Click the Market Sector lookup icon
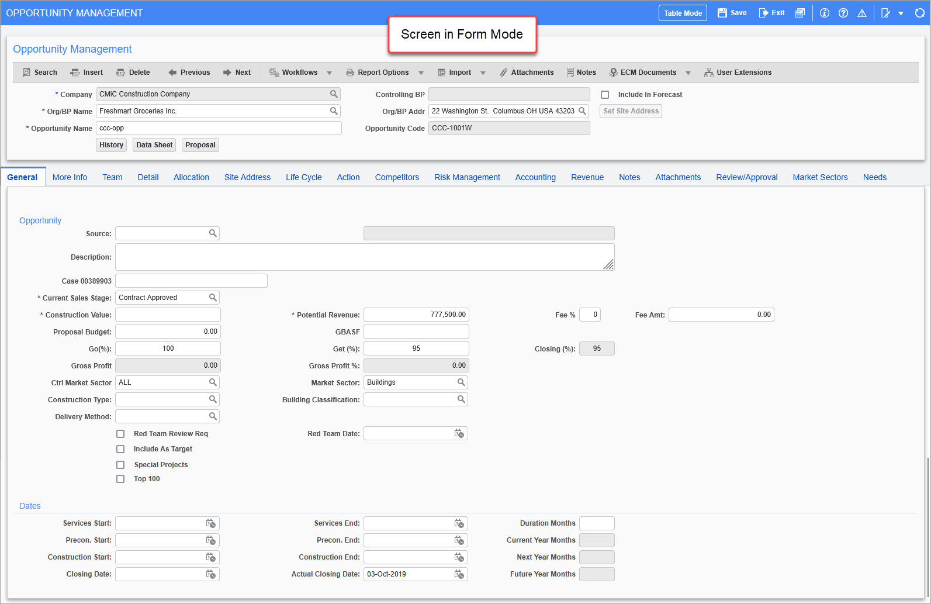Screen dimensions: 931x604 [461, 382]
